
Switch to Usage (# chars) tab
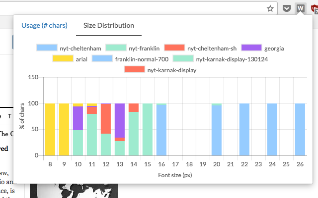pyautogui.click(x=44, y=25)
